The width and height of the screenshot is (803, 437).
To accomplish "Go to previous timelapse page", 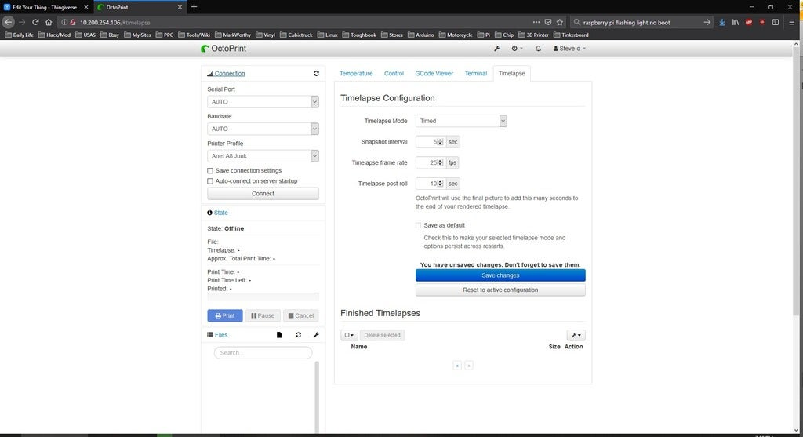I will (x=457, y=366).
